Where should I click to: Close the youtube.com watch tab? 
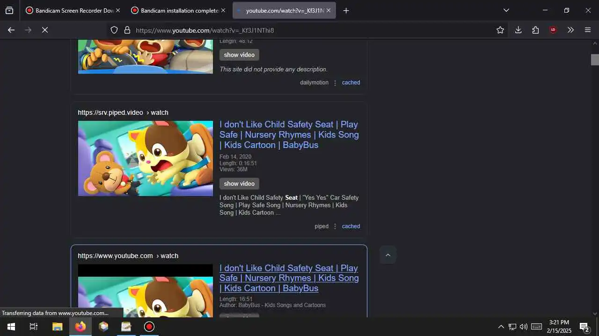click(x=328, y=10)
